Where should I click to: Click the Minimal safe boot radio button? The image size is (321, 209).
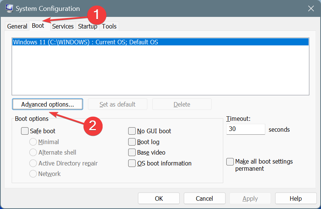click(x=33, y=142)
